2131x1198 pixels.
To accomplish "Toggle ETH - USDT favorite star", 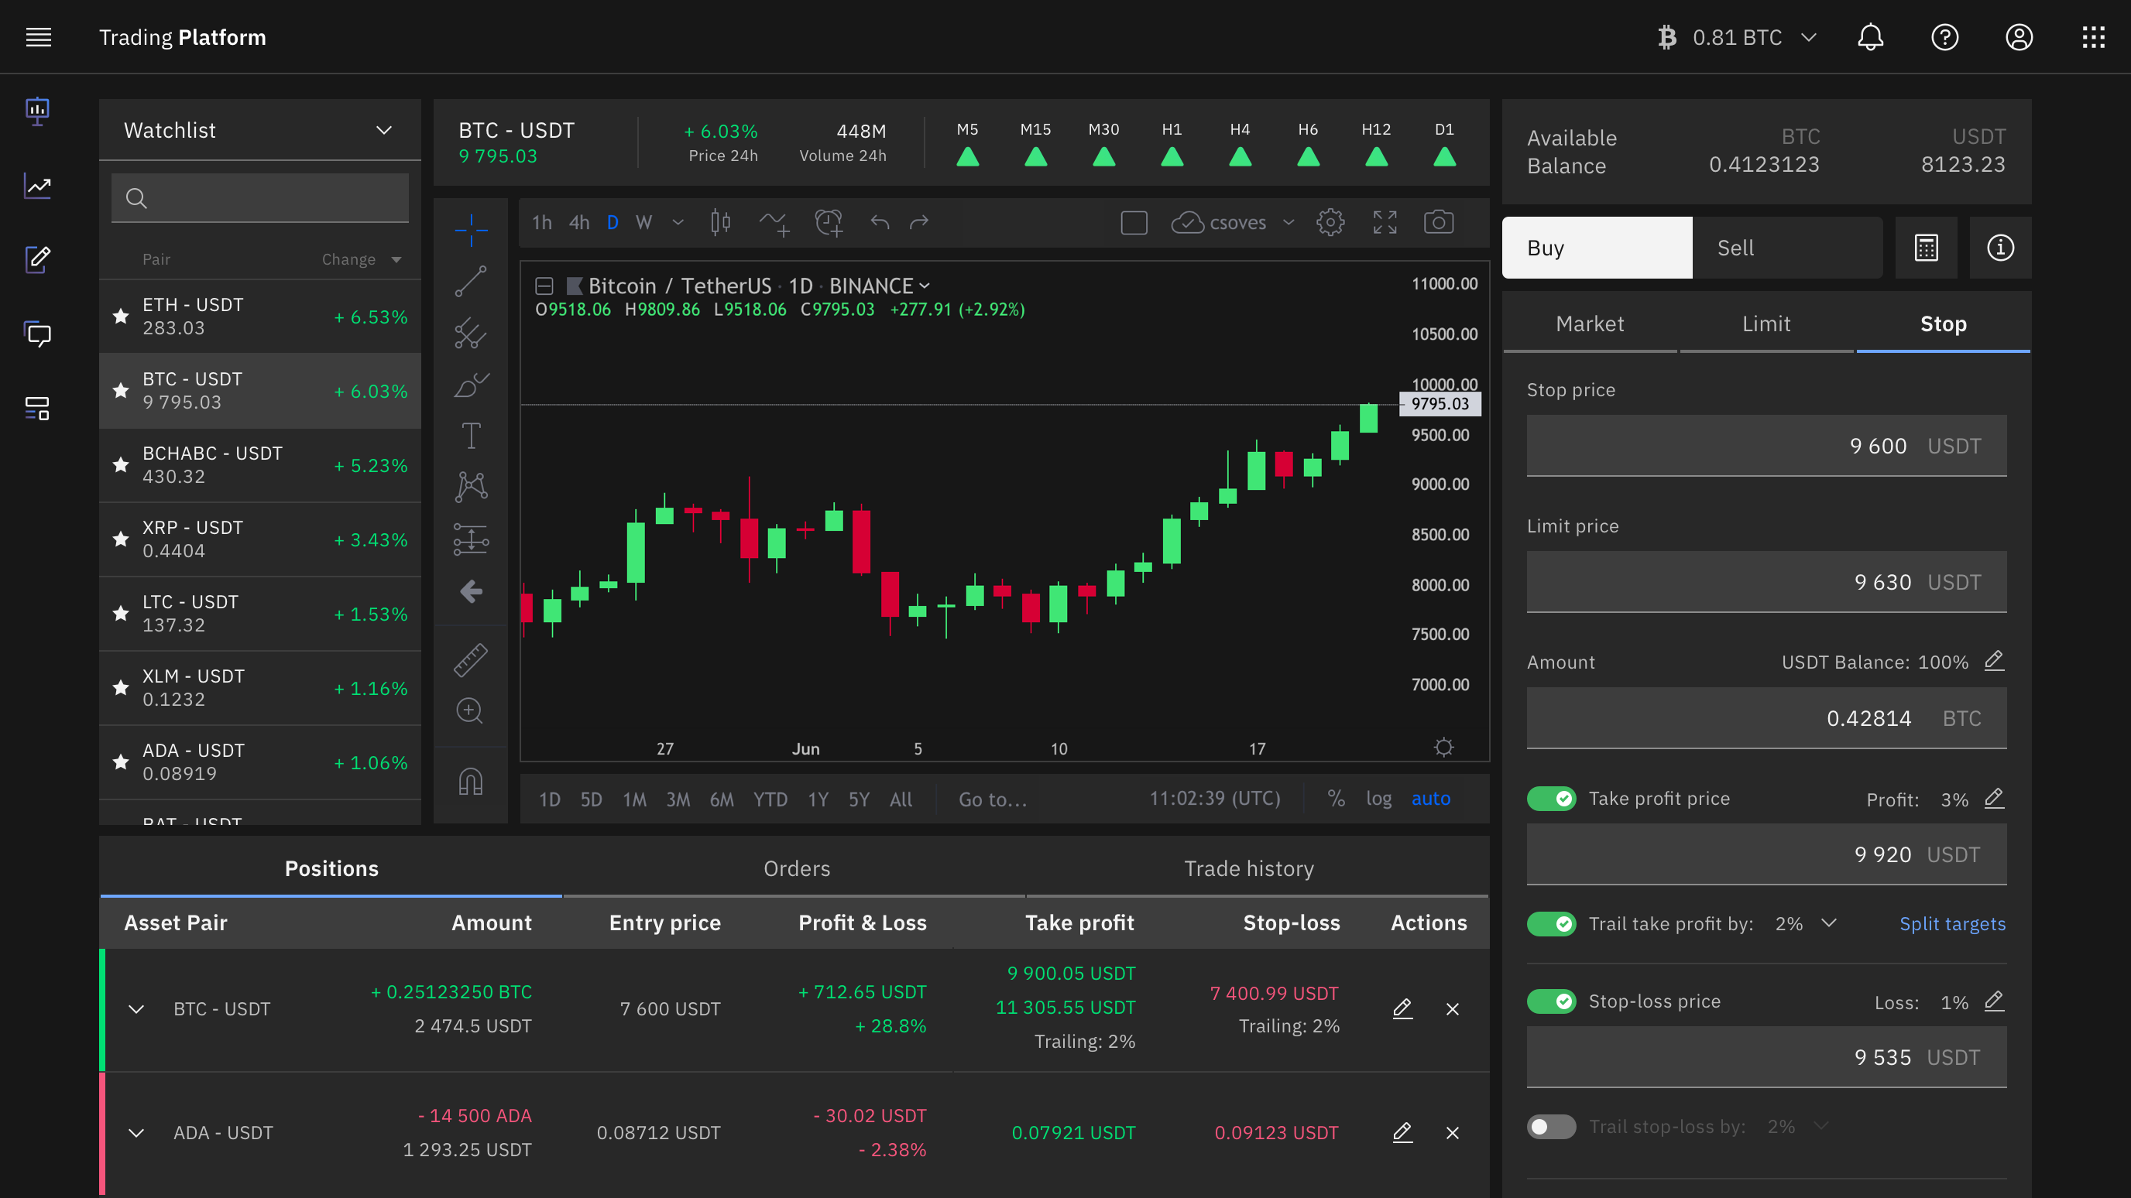I will 121,317.
